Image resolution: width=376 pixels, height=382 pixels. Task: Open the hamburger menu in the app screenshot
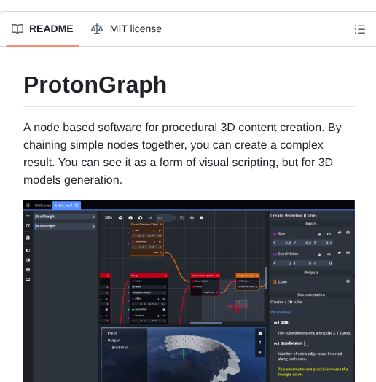coord(28,206)
